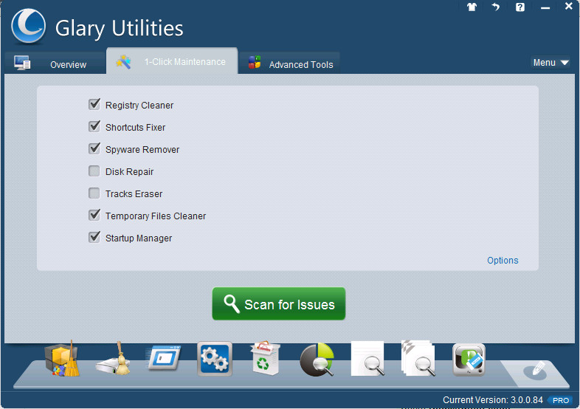Open the single-page file search icon
Screen dimensions: 580x409
click(367, 359)
